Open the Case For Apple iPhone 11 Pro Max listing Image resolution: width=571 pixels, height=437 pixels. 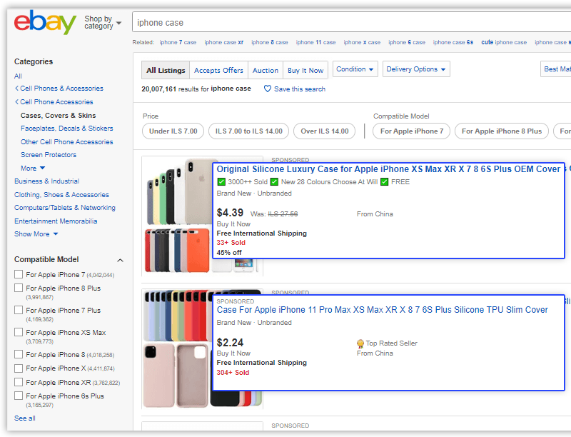point(383,310)
